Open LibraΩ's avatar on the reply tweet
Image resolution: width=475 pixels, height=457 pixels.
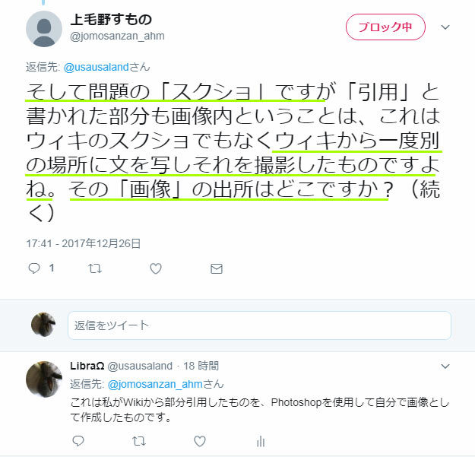tap(44, 379)
